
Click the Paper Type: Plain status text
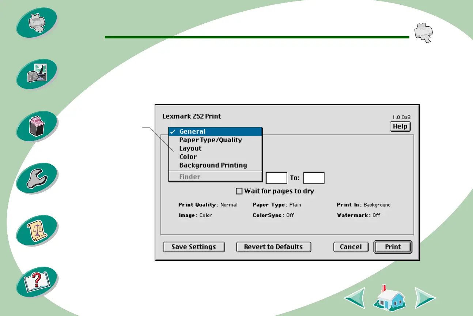tap(277, 205)
